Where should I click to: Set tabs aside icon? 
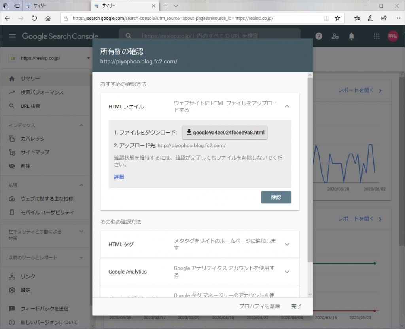[17, 6]
